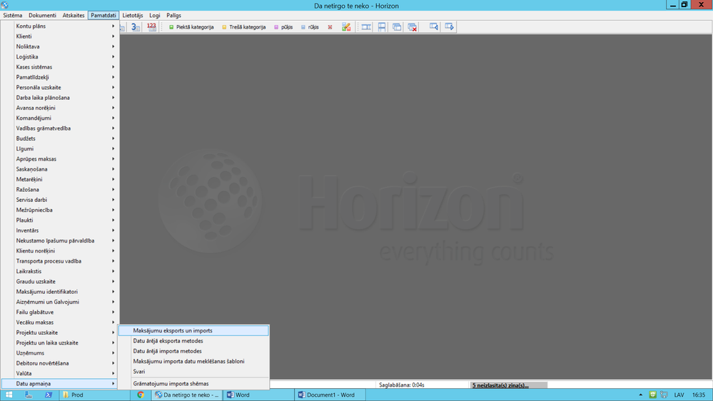Expand the Loģistika submenu
The width and height of the screenshot is (713, 401).
point(59,57)
